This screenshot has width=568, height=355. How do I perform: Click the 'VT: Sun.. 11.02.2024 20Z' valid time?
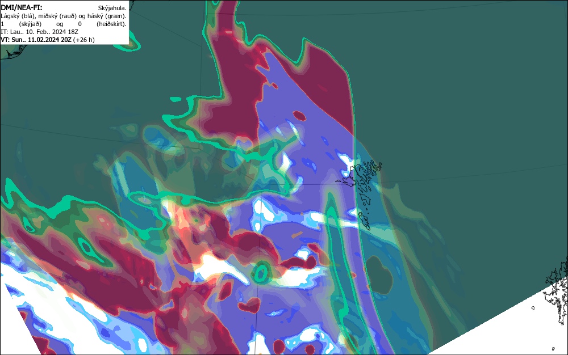pyautogui.click(x=36, y=40)
